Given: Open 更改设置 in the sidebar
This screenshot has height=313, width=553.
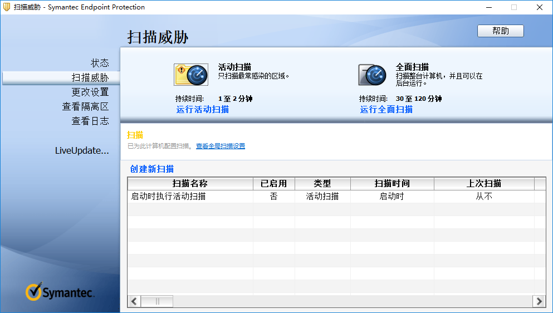Looking at the screenshot, I should [90, 92].
